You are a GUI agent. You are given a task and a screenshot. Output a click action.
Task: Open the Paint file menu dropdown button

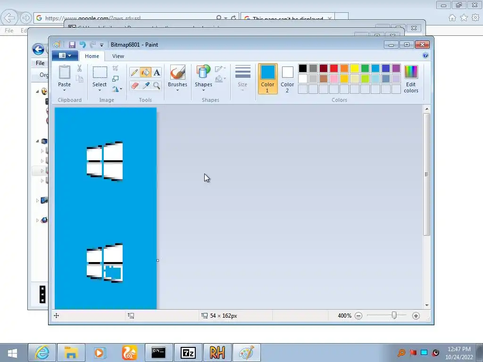point(65,56)
